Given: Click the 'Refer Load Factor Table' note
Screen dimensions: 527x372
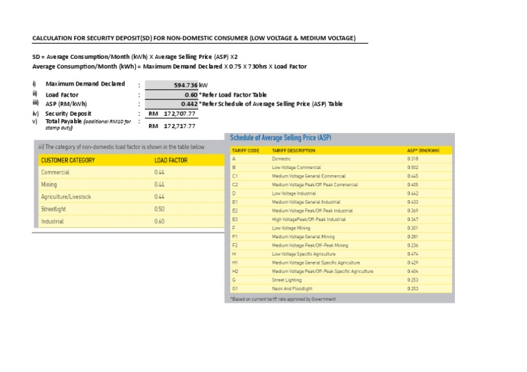Looking at the screenshot, I should click(x=233, y=95).
